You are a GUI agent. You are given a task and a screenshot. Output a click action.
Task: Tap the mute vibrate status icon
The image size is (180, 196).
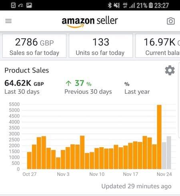point(116,5)
